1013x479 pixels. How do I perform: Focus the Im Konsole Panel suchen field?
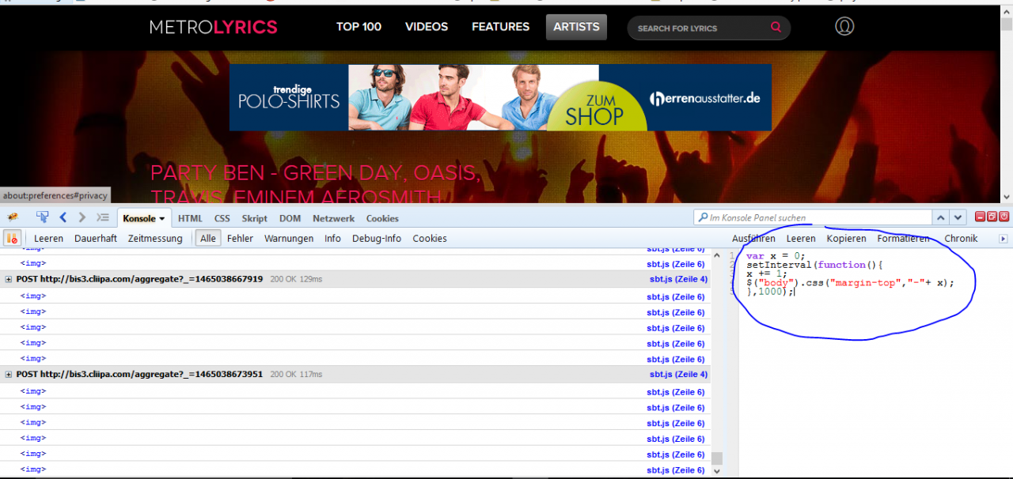click(813, 217)
